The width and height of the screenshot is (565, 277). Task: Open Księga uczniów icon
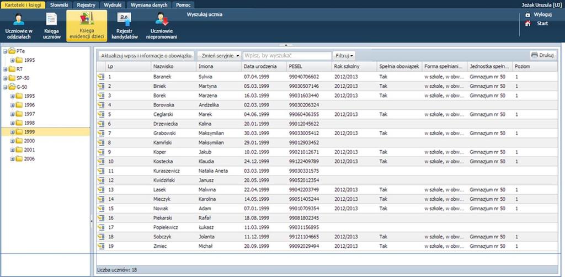coord(52,26)
